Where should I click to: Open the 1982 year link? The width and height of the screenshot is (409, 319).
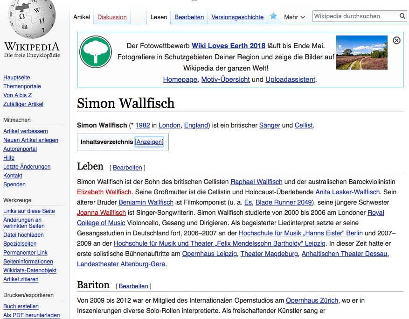[143, 126]
